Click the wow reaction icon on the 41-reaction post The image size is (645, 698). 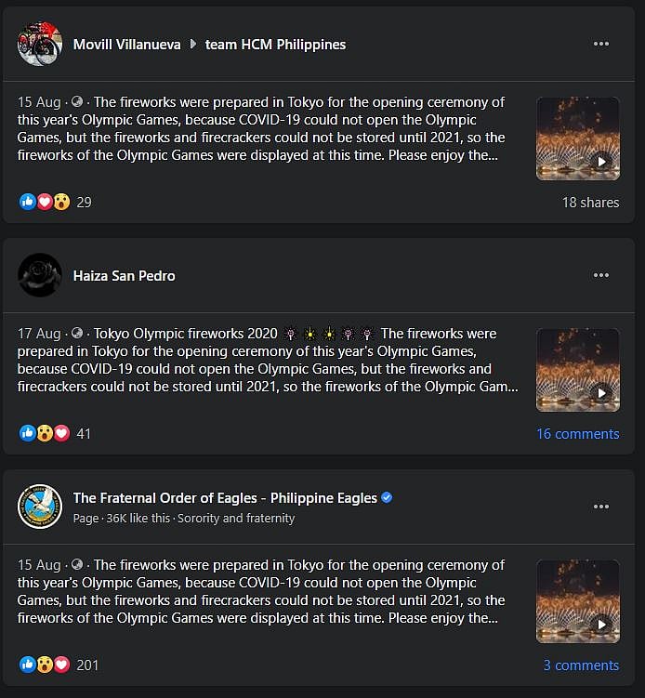pyautogui.click(x=45, y=433)
